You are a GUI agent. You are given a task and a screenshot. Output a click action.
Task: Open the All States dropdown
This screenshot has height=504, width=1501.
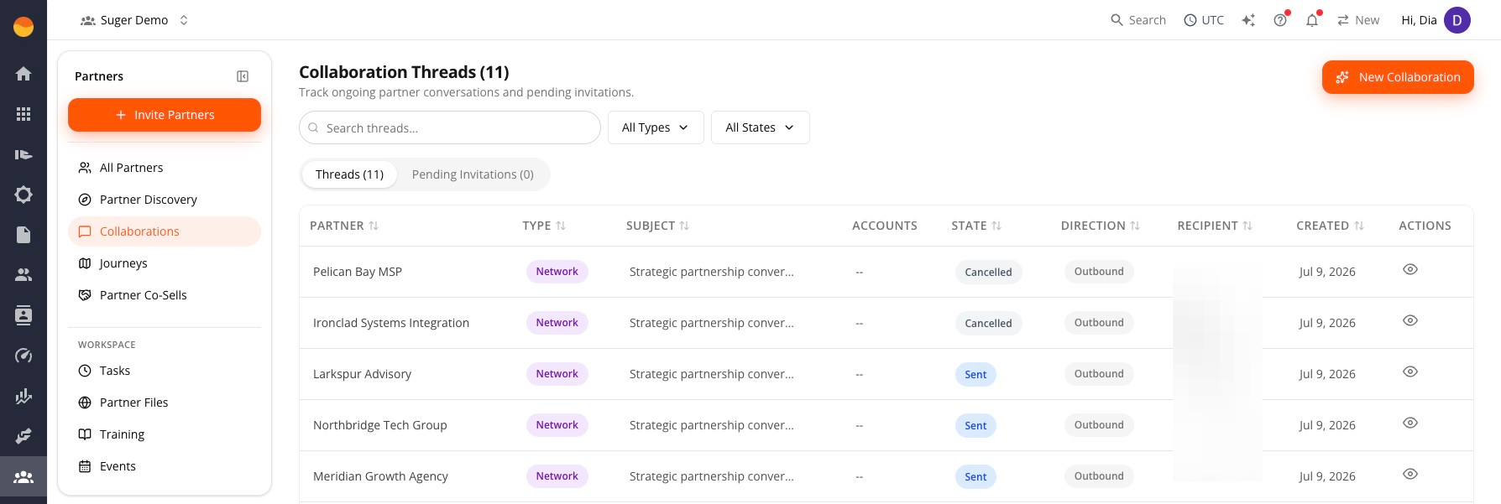pos(761,127)
